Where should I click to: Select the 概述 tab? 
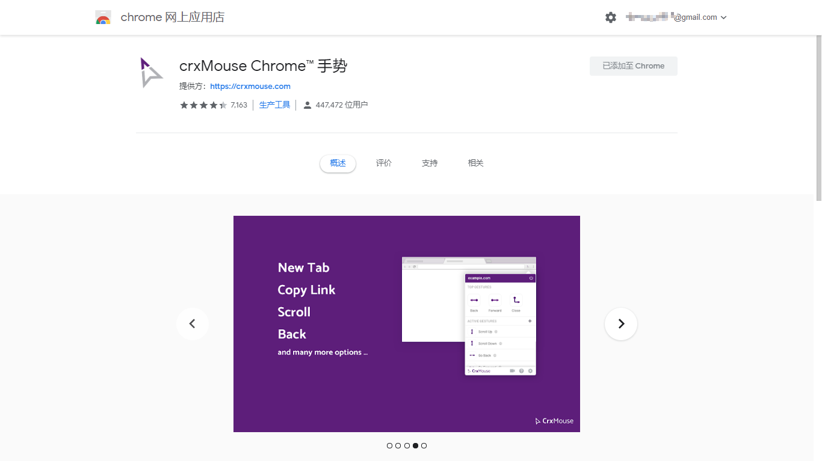coord(338,163)
